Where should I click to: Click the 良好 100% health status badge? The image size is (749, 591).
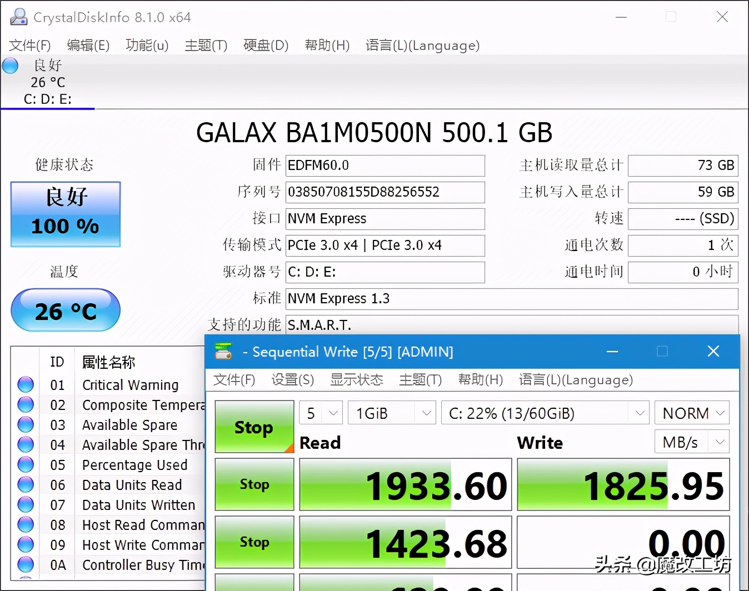click(x=65, y=214)
